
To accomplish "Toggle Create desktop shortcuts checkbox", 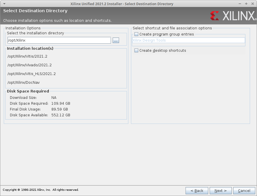I will [x=136, y=51].
